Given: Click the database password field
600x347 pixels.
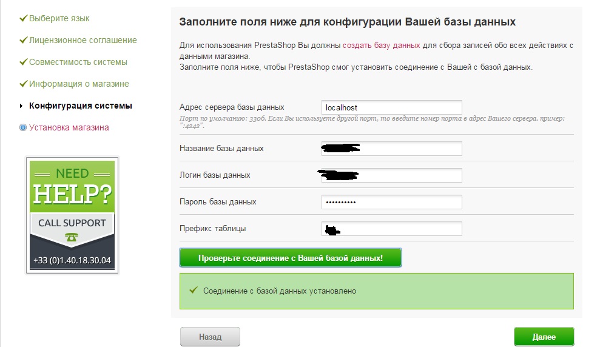Looking at the screenshot, I should (391, 202).
